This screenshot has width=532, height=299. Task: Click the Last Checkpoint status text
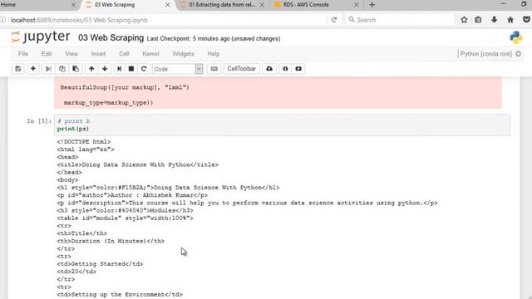click(x=214, y=39)
